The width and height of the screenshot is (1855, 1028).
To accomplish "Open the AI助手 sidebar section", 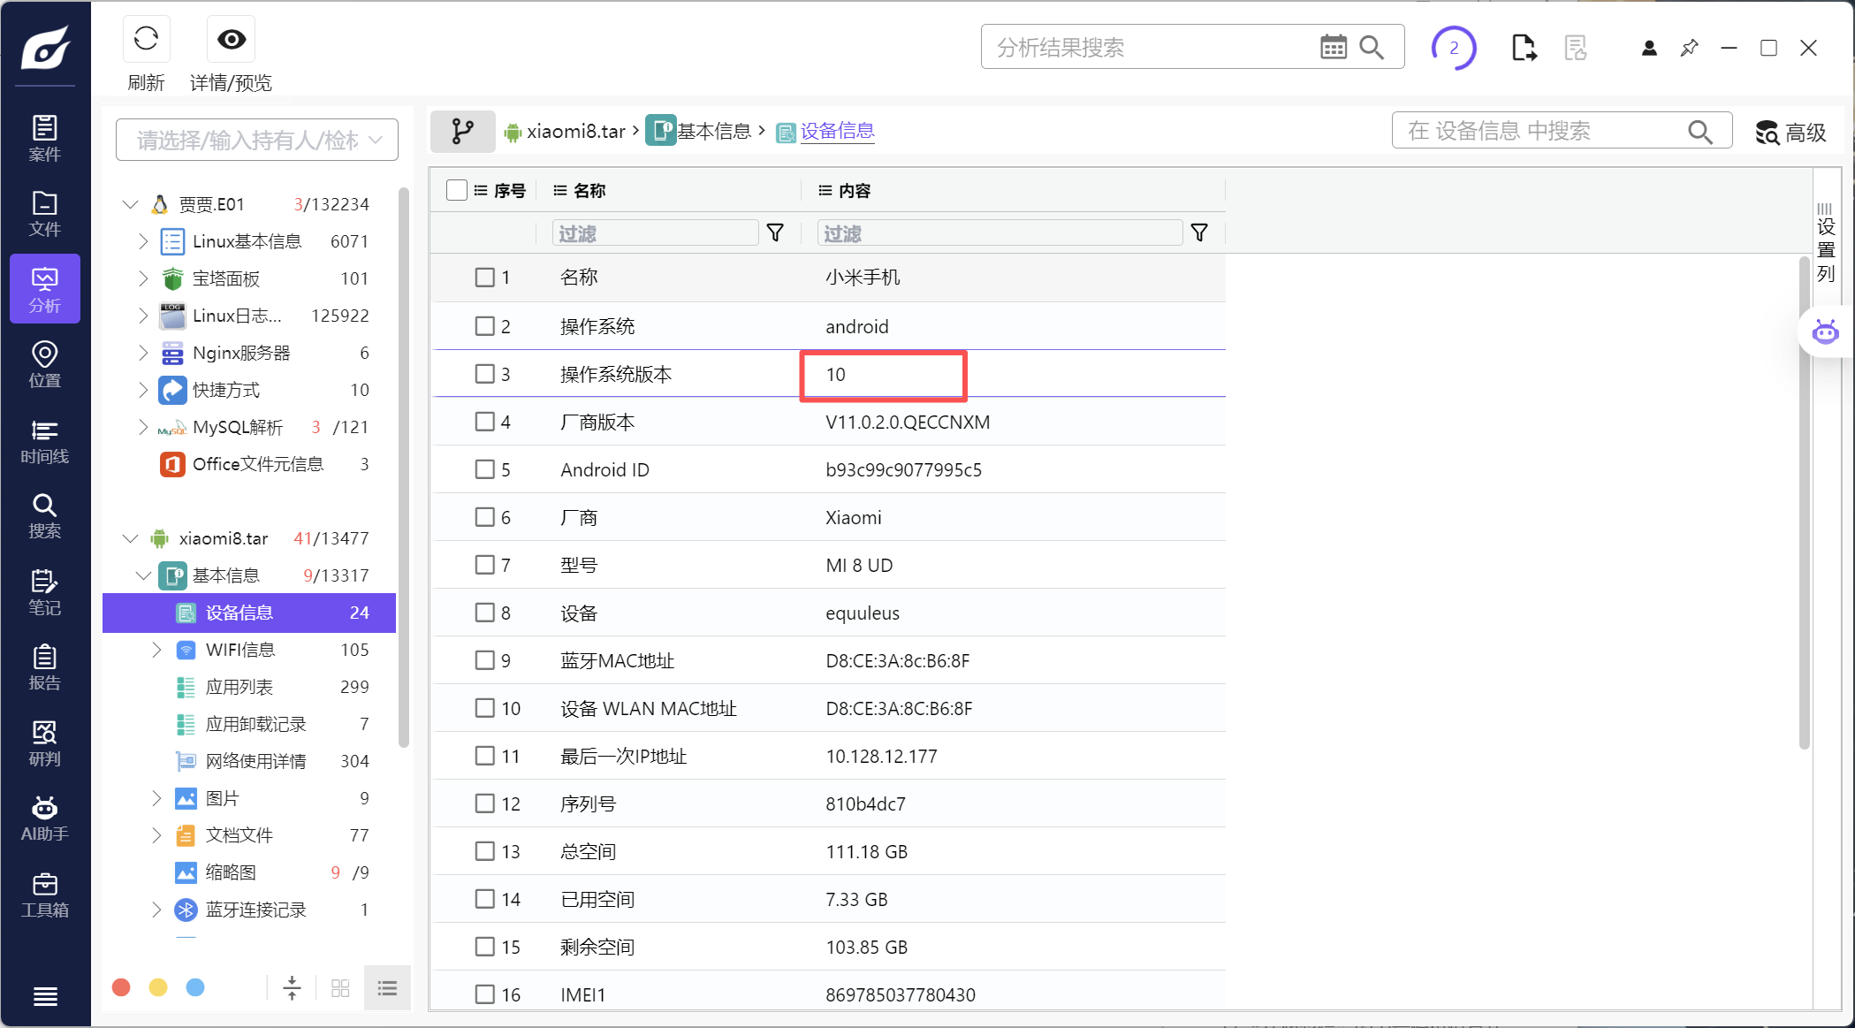I will [x=45, y=819].
